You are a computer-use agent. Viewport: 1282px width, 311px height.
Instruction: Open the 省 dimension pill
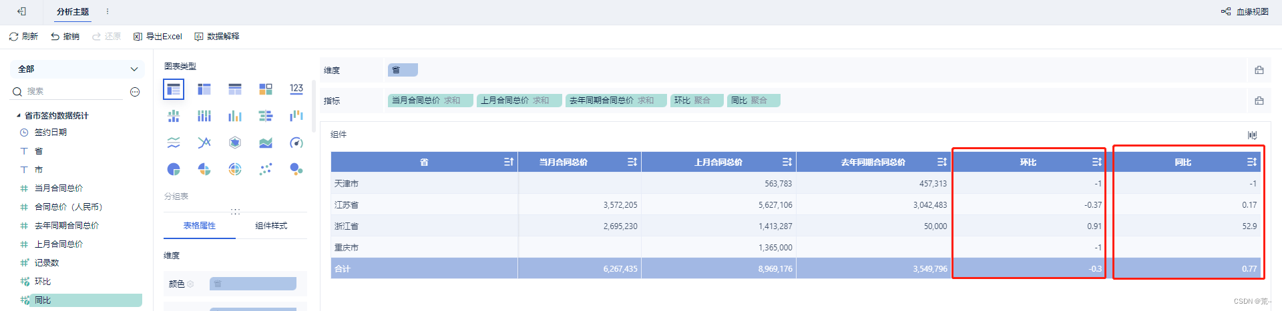click(x=403, y=70)
